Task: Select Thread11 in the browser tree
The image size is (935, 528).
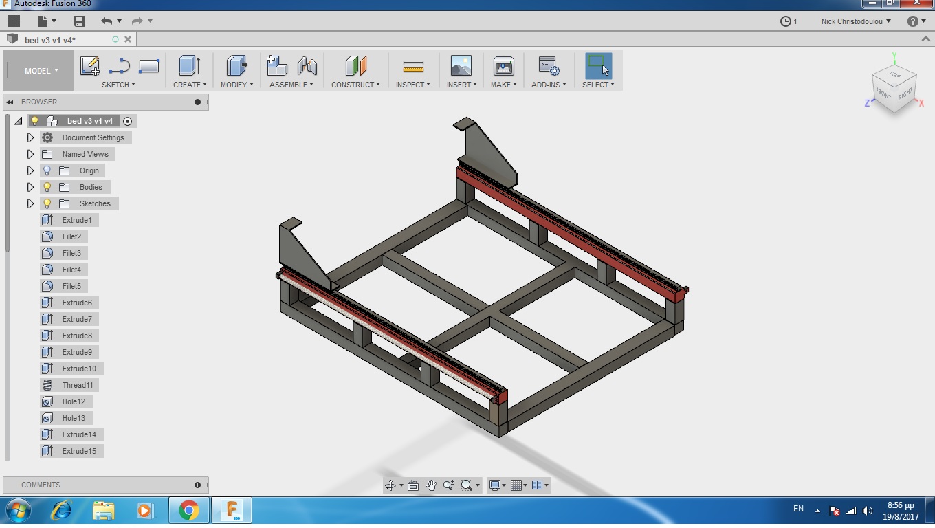Action: pyautogui.click(x=77, y=385)
